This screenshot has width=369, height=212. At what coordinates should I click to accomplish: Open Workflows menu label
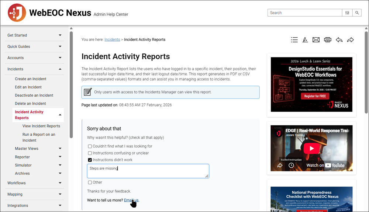click(x=17, y=183)
